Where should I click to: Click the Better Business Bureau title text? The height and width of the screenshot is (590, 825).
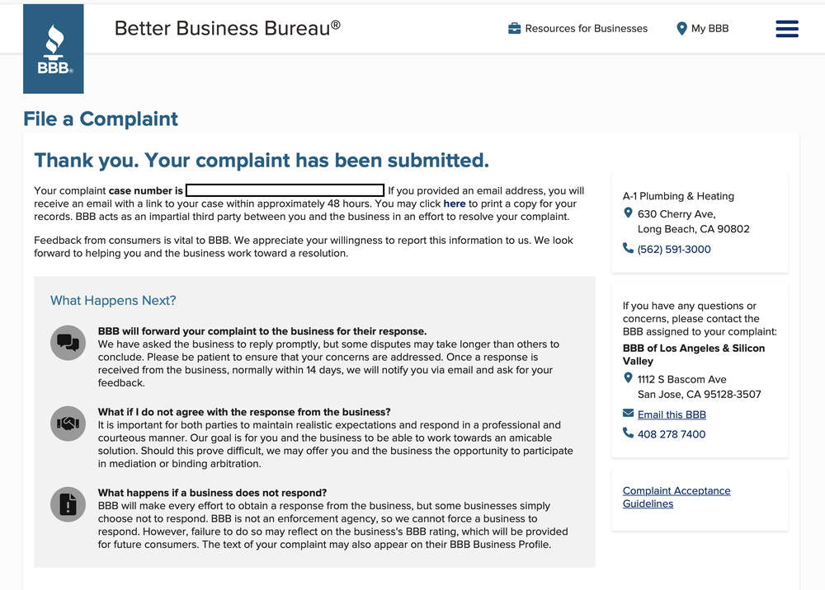coord(228,28)
